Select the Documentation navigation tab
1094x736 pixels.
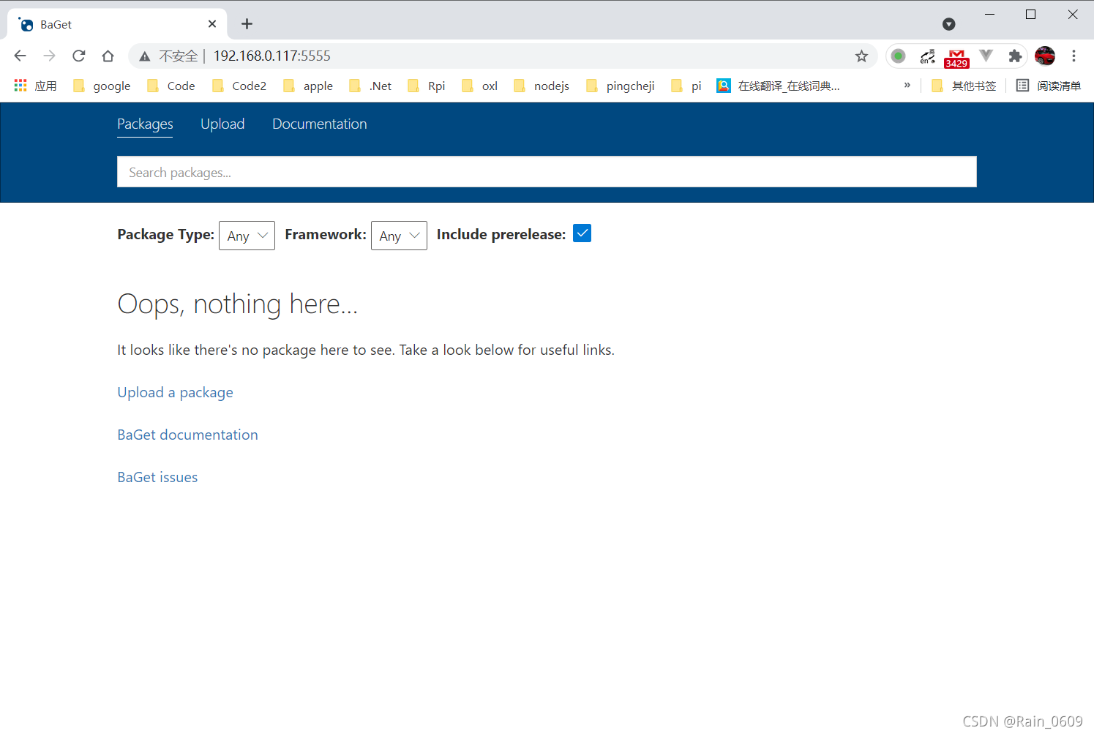[320, 124]
